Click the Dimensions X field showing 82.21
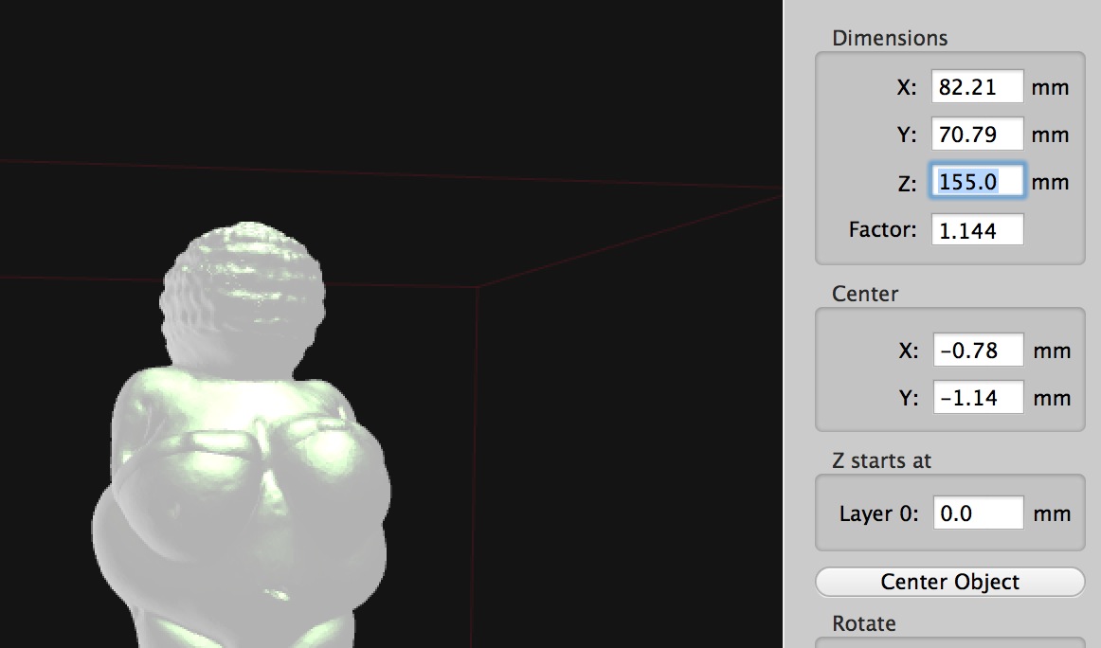Viewport: 1101px width, 648px height. 977,87
